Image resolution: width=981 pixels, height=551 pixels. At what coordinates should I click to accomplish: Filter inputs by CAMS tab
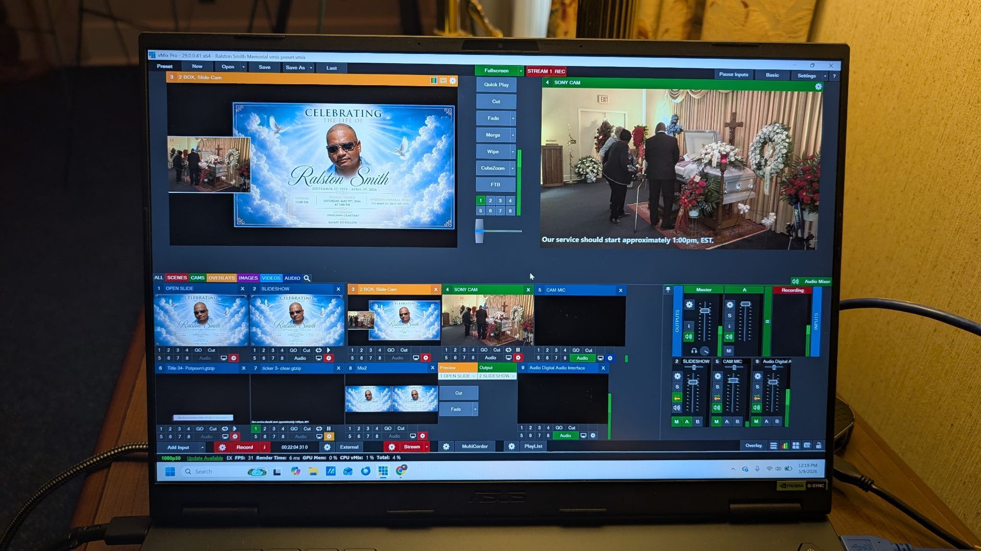click(198, 278)
